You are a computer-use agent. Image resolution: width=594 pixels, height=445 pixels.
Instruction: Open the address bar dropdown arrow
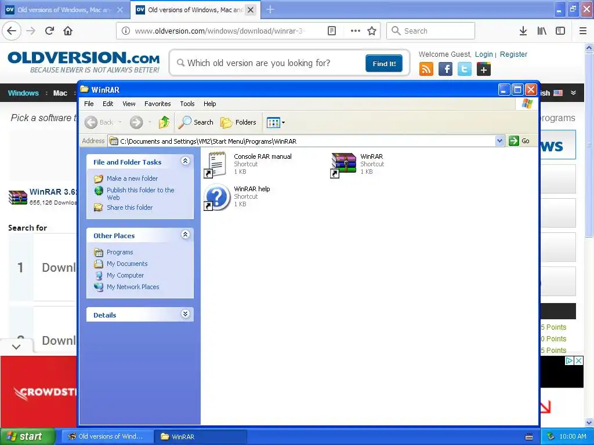point(499,141)
